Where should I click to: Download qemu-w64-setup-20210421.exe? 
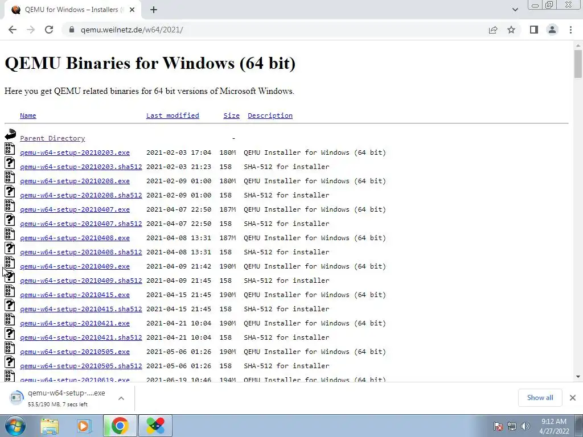point(75,323)
